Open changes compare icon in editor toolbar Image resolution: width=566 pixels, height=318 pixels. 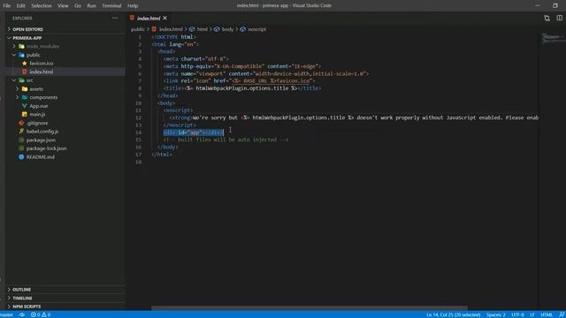[547, 18]
